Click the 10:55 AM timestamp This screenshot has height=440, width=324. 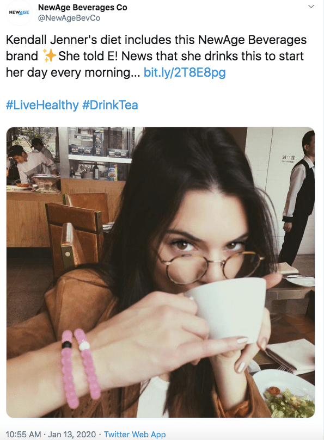[x=23, y=435]
